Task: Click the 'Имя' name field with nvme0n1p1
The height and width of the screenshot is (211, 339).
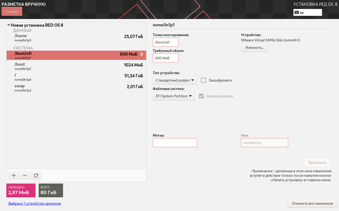Action: point(265,143)
